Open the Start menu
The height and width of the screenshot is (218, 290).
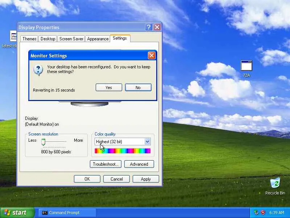pos(17,213)
